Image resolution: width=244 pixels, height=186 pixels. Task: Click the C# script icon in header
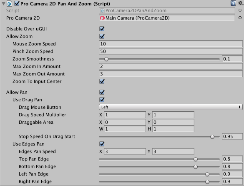pos(10,4)
